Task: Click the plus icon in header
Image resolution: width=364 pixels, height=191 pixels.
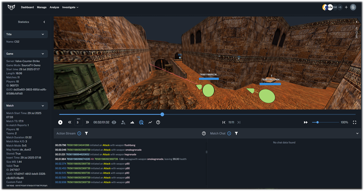Action: pos(346,7)
